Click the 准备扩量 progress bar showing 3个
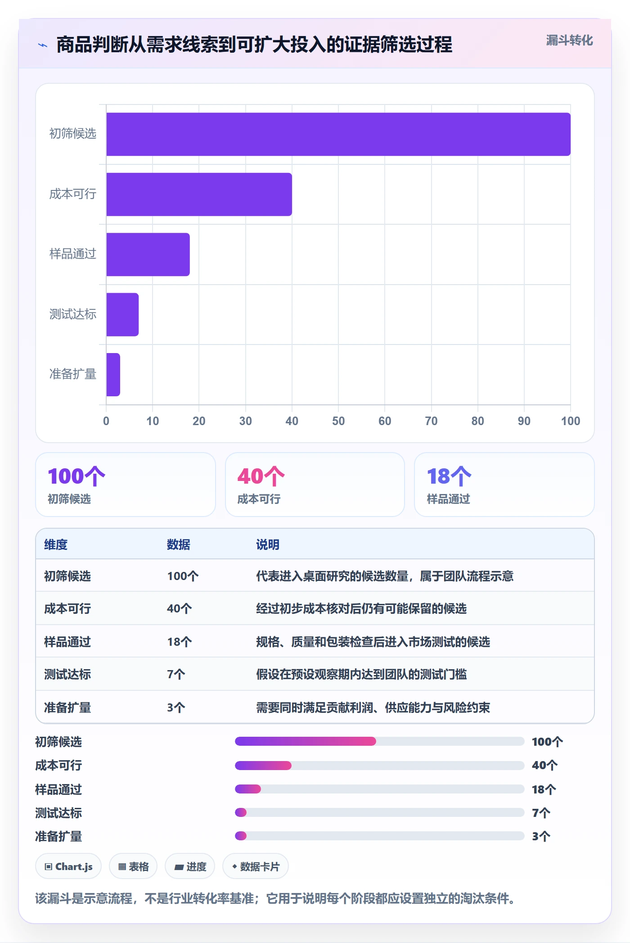The width and height of the screenshot is (630, 943). click(379, 836)
